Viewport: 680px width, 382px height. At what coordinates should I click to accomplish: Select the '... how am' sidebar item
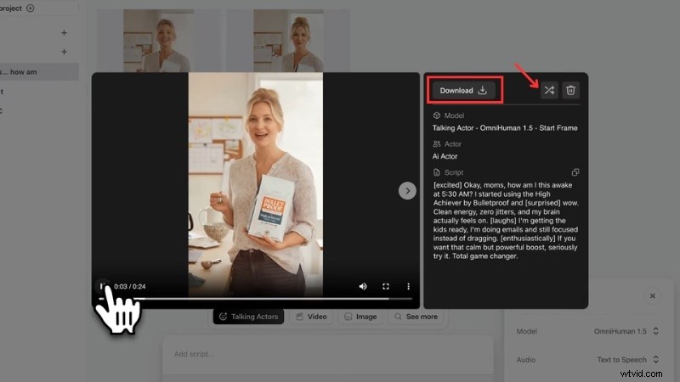[39, 72]
